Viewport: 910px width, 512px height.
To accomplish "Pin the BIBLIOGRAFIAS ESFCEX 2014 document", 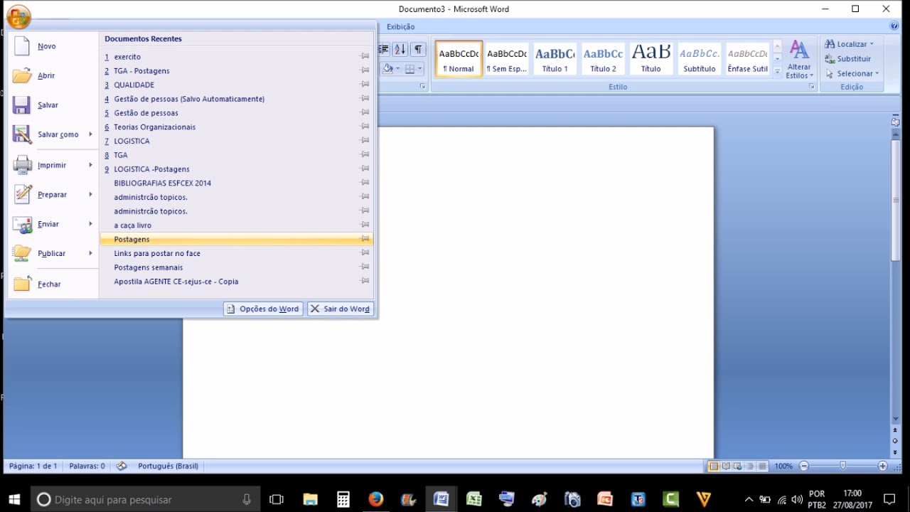I will [x=365, y=183].
